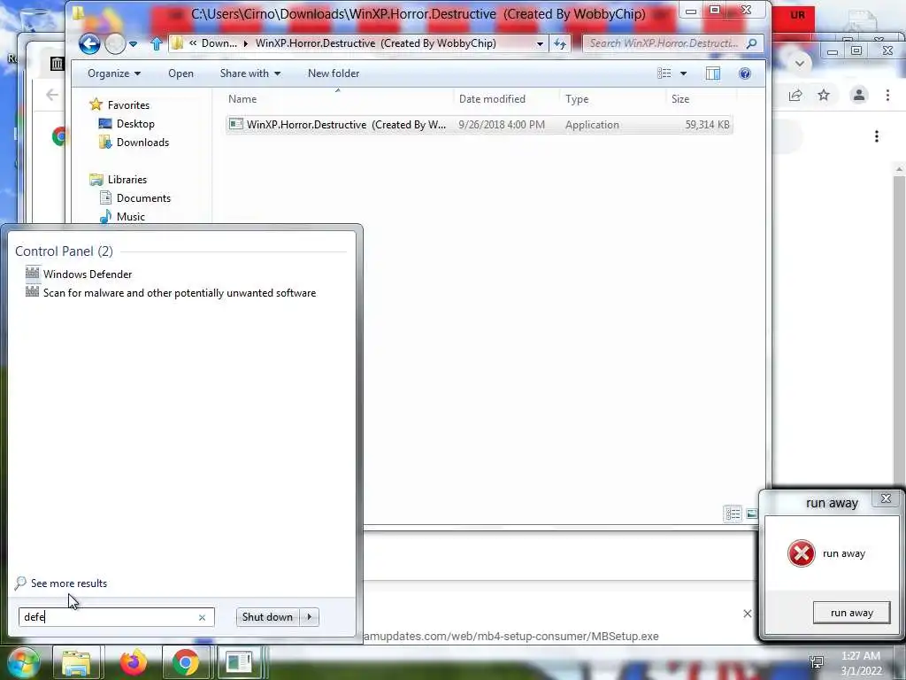The height and width of the screenshot is (680, 906).
Task: Open the Share with menu
Action: 250,73
